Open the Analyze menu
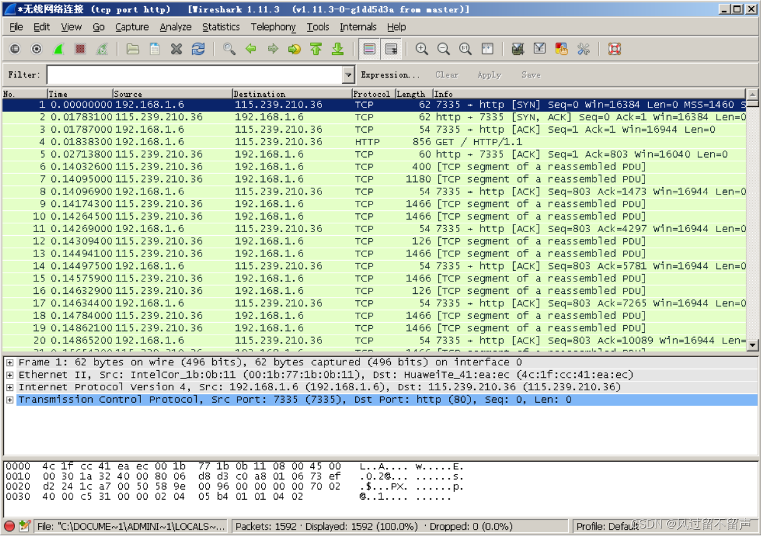 pyautogui.click(x=175, y=27)
